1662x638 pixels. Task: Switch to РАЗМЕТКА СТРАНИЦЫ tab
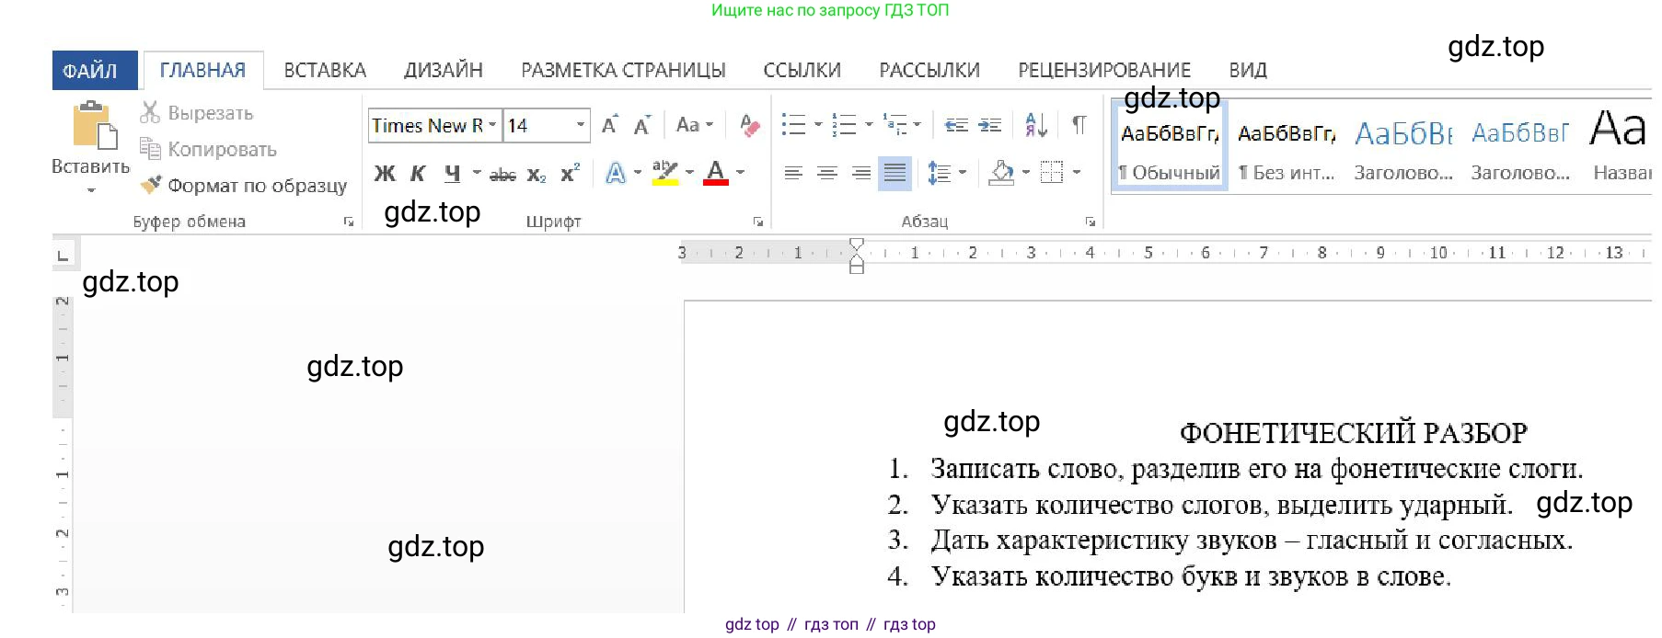[623, 70]
